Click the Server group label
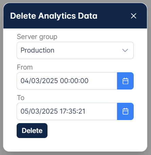Screen dimensions: 151x155 click(37, 37)
